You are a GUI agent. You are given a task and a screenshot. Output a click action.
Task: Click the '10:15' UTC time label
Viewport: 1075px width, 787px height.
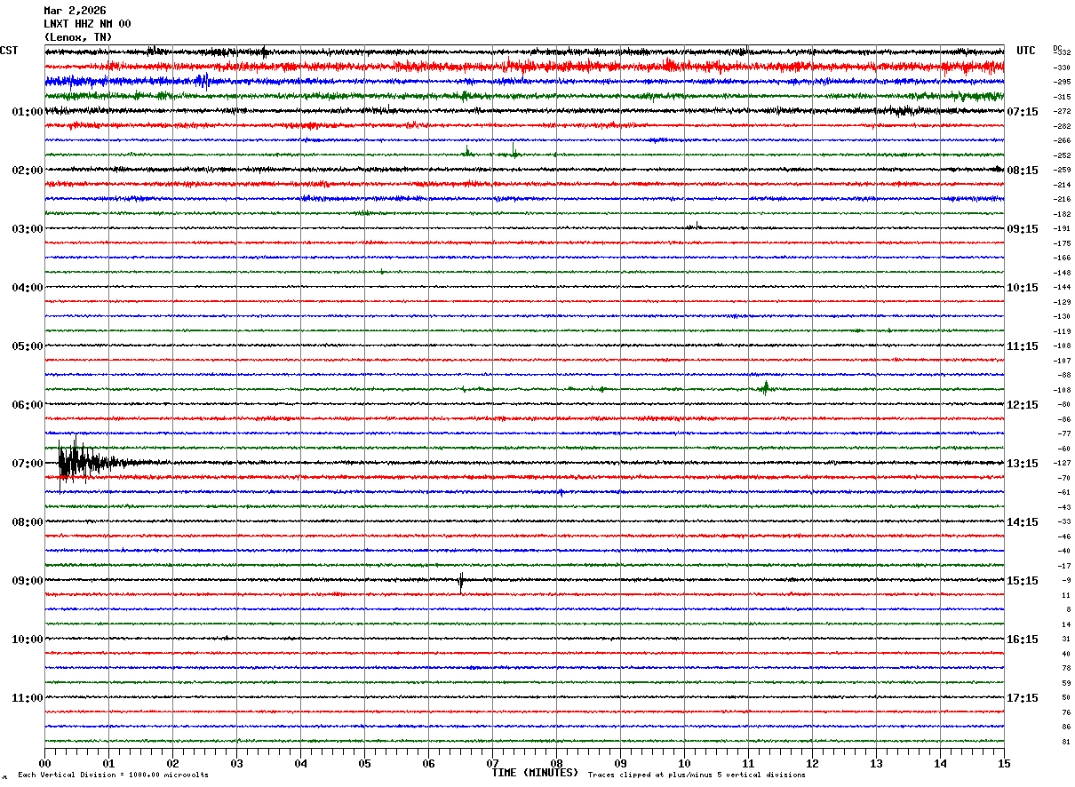pyautogui.click(x=1023, y=288)
